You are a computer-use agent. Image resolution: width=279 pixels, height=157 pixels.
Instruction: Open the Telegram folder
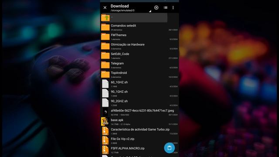tap(139, 65)
